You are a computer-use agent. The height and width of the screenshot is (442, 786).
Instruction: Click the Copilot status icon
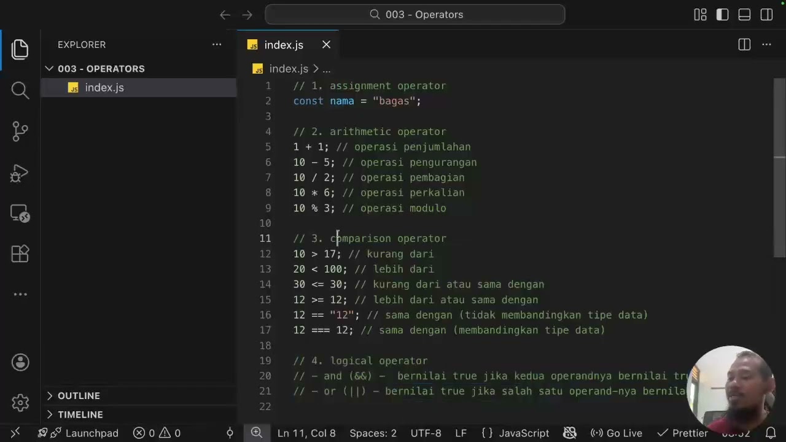click(x=570, y=433)
